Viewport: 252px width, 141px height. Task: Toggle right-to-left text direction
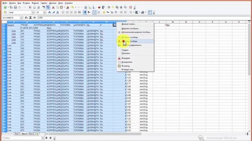coord(89,12)
